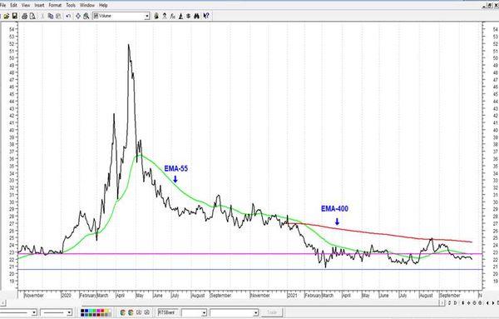
Task: Click the EMA-55 chart annotation label
Action: point(176,168)
